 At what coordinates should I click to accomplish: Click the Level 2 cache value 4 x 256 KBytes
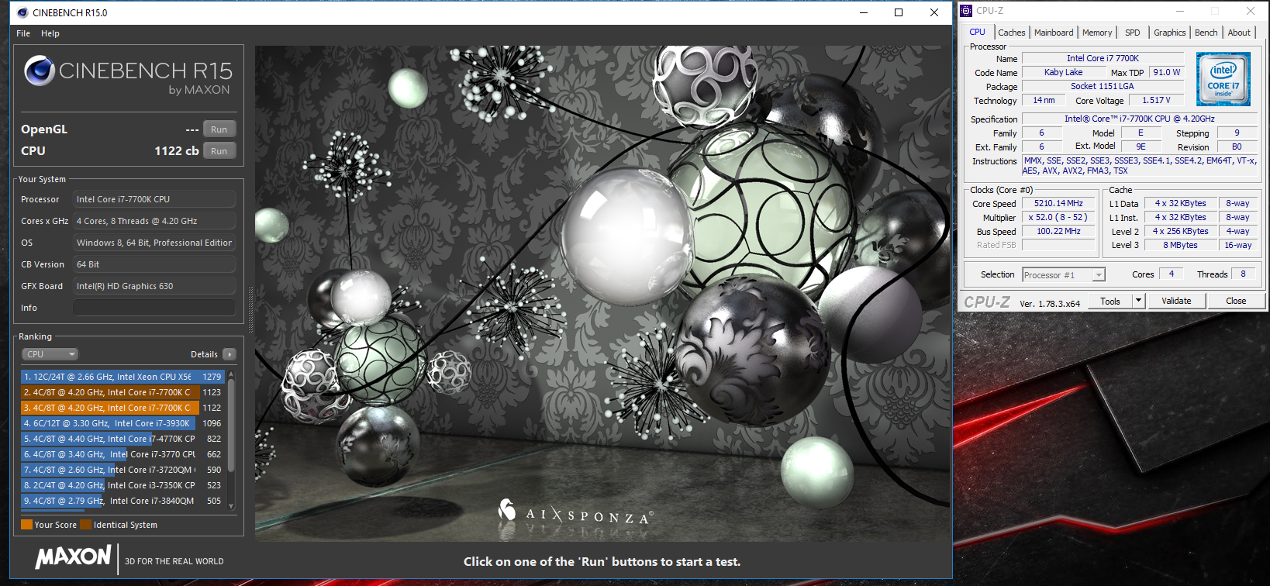pos(1180,232)
